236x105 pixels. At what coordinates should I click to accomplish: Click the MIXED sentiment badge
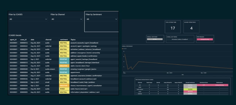click(64, 89)
